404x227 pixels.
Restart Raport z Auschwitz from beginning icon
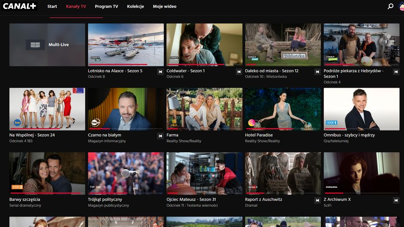pos(317,200)
